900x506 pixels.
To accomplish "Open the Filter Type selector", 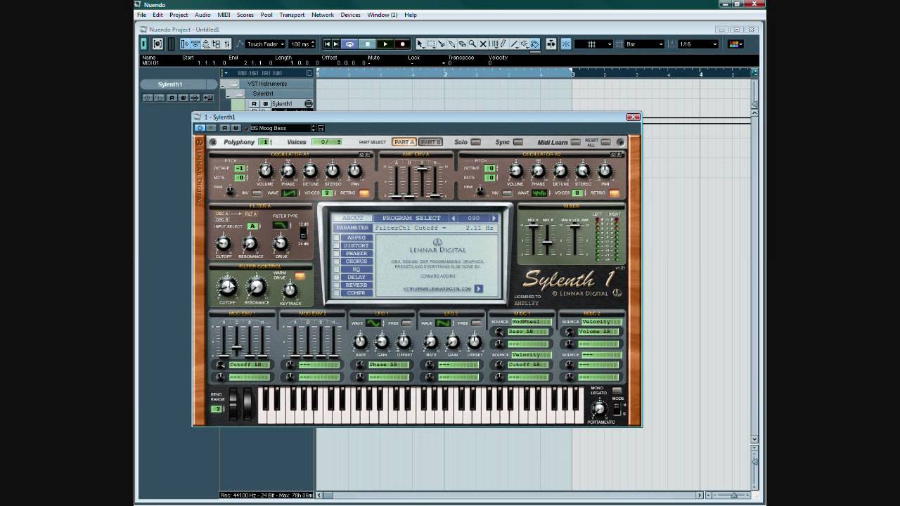I will 281,226.
